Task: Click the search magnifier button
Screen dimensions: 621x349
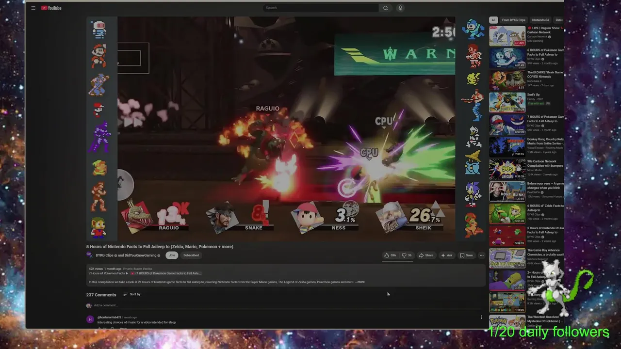Action: pyautogui.click(x=386, y=8)
